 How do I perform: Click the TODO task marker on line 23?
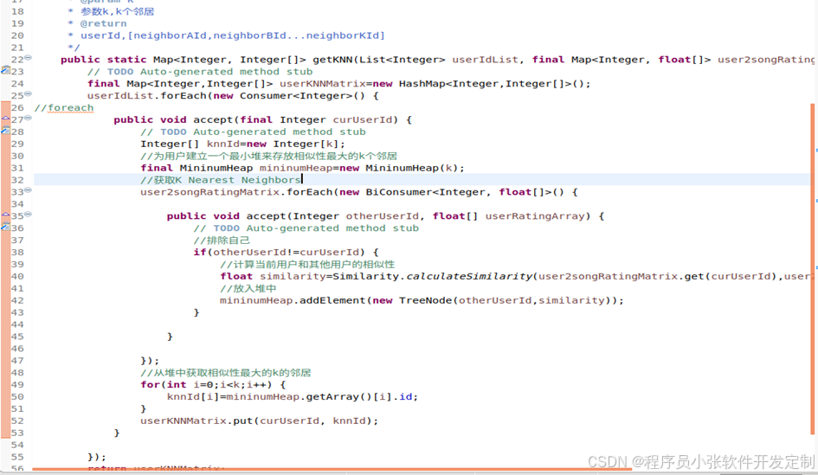(5, 70)
